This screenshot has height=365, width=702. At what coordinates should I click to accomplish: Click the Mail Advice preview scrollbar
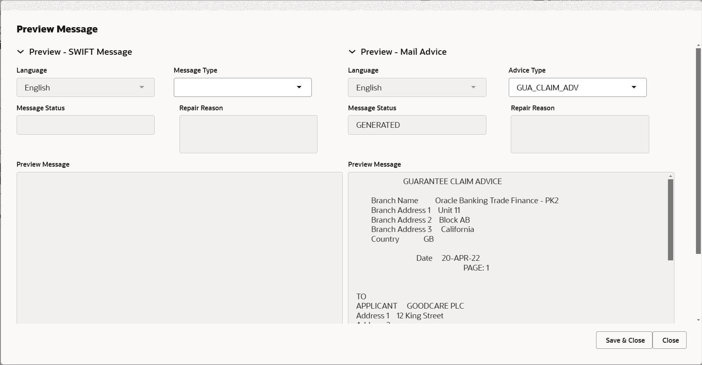pos(670,219)
